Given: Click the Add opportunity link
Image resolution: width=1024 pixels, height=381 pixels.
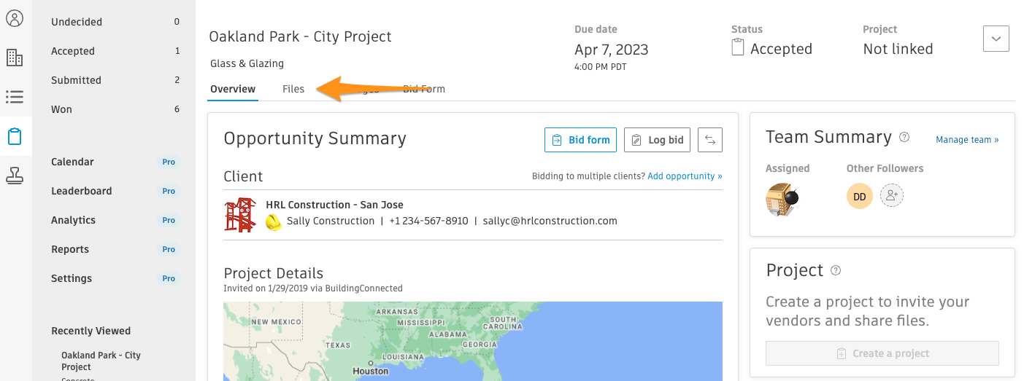Looking at the screenshot, I should point(685,176).
